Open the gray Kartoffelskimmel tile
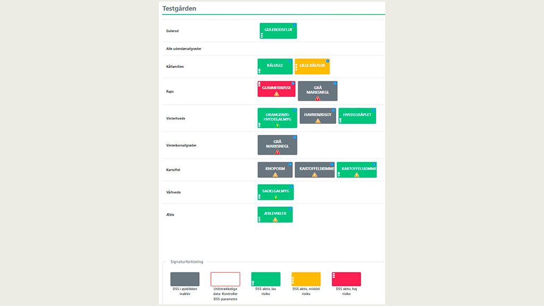544x306 pixels. click(x=314, y=169)
